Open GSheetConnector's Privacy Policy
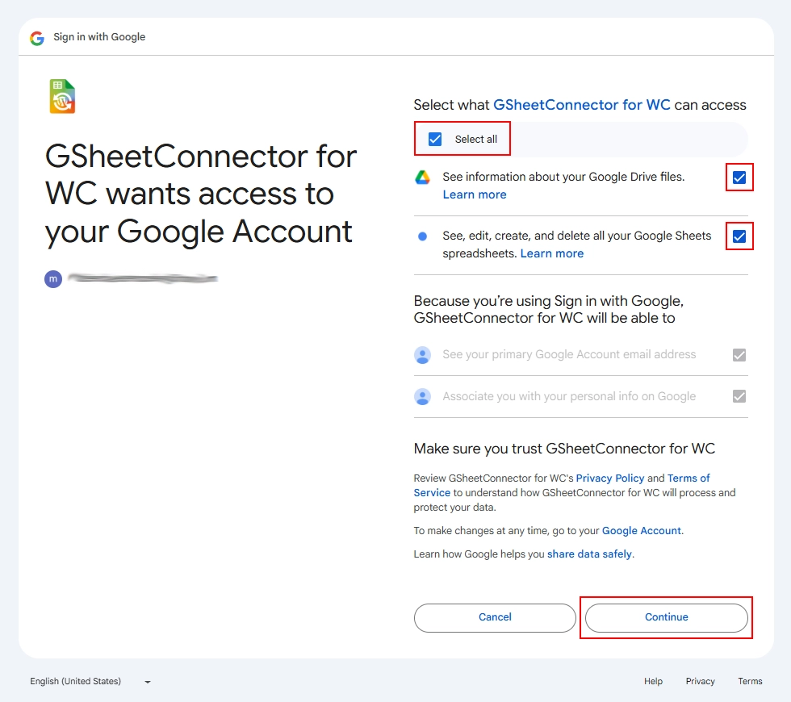 (610, 478)
